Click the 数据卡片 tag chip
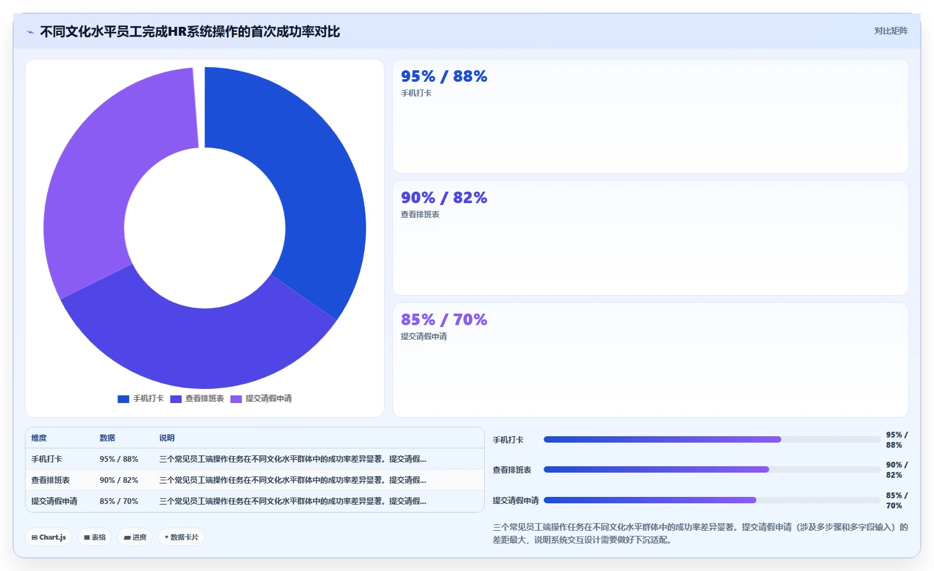The height and width of the screenshot is (571, 934). tap(181, 537)
